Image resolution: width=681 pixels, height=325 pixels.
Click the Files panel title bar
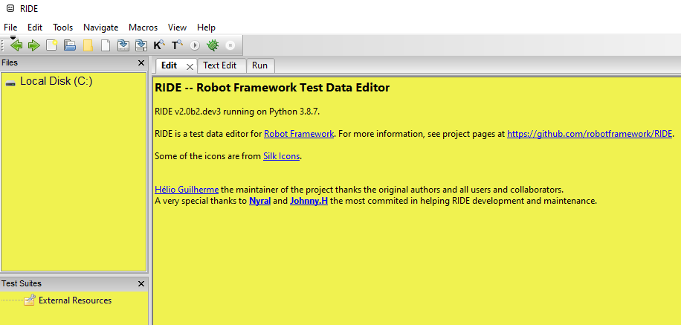(x=74, y=63)
